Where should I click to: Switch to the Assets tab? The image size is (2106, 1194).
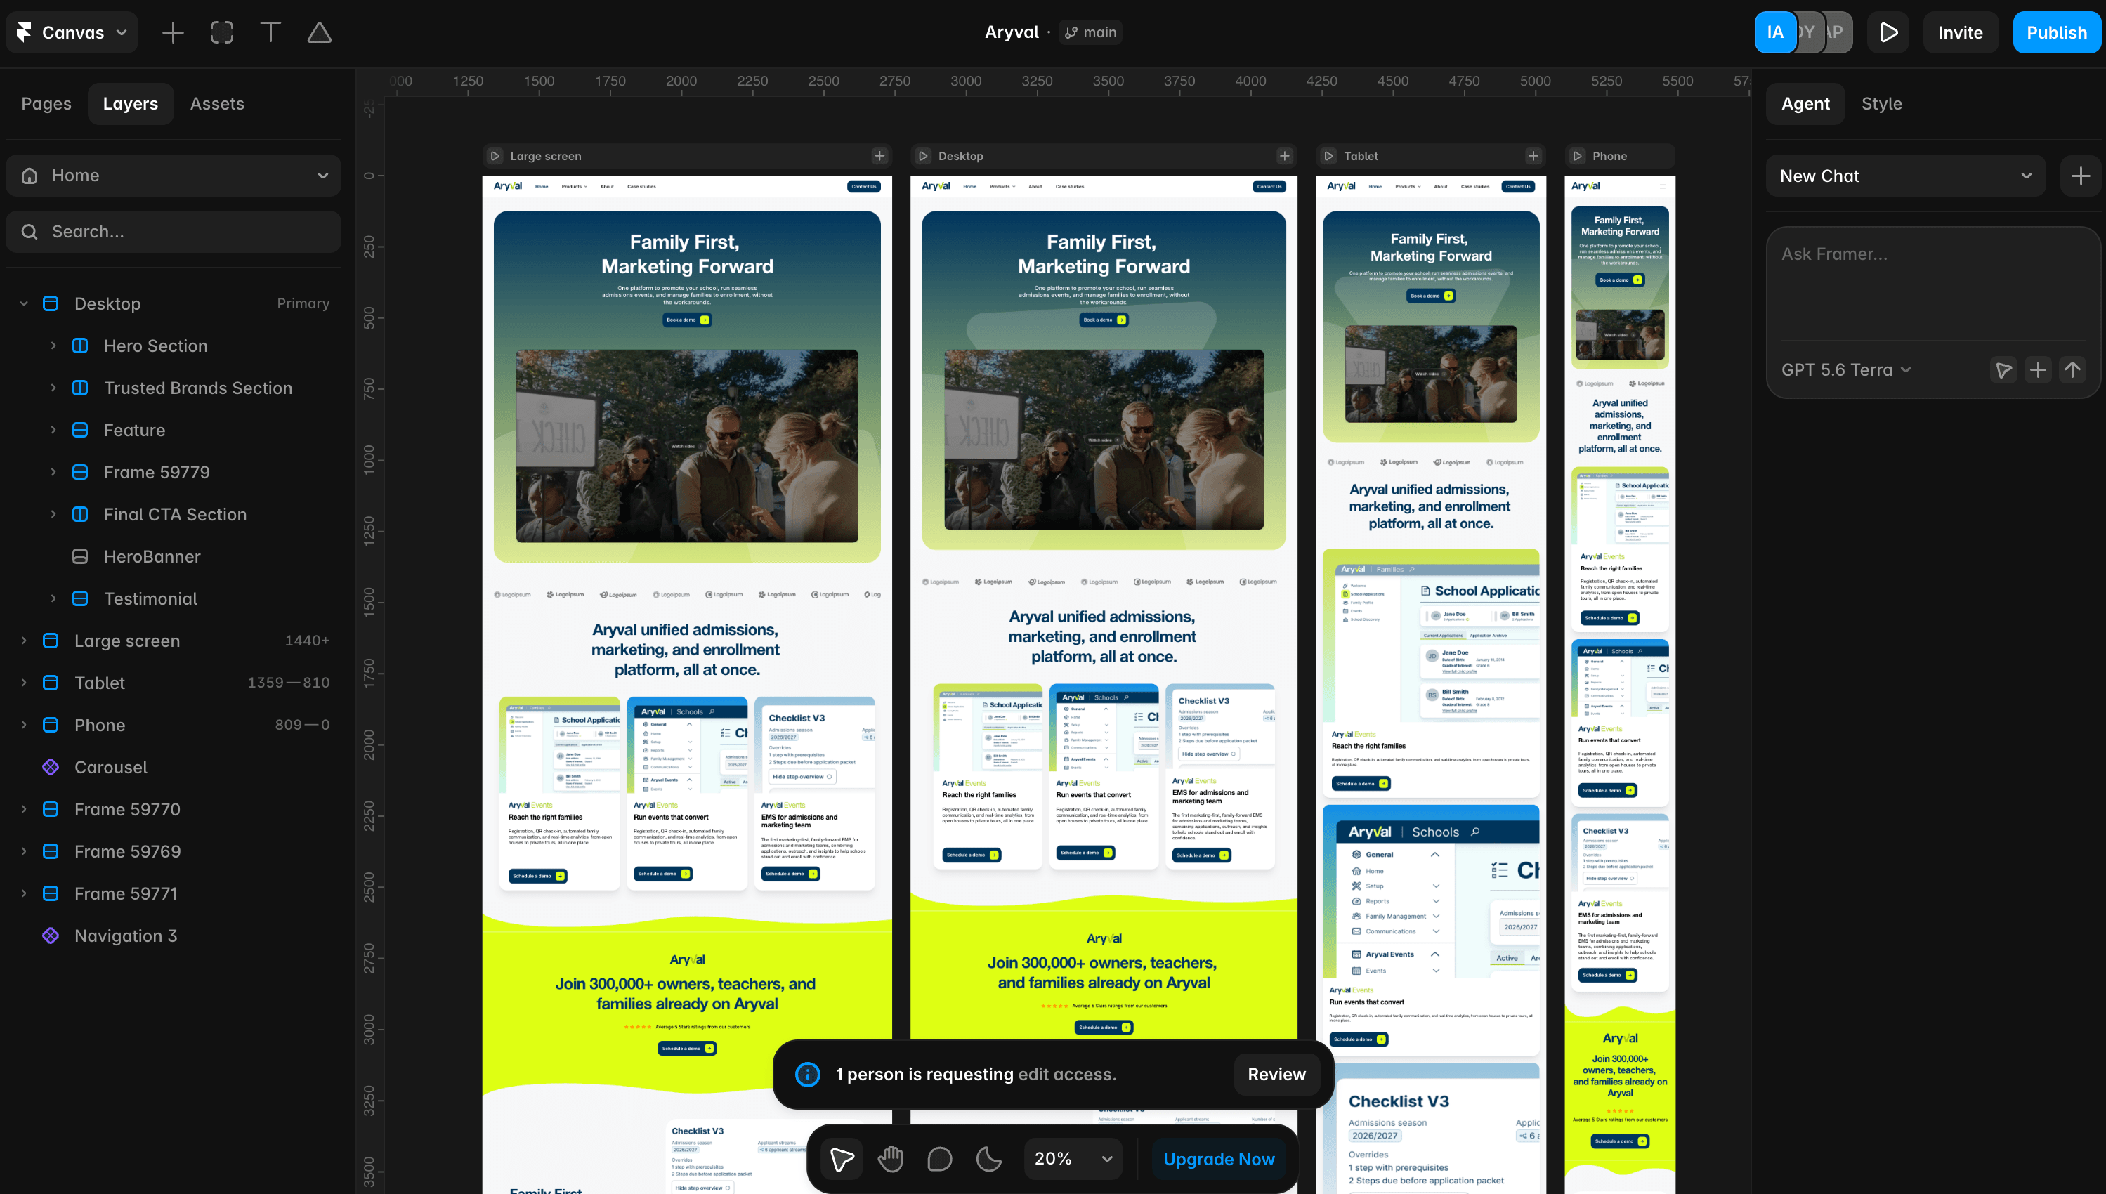217,103
